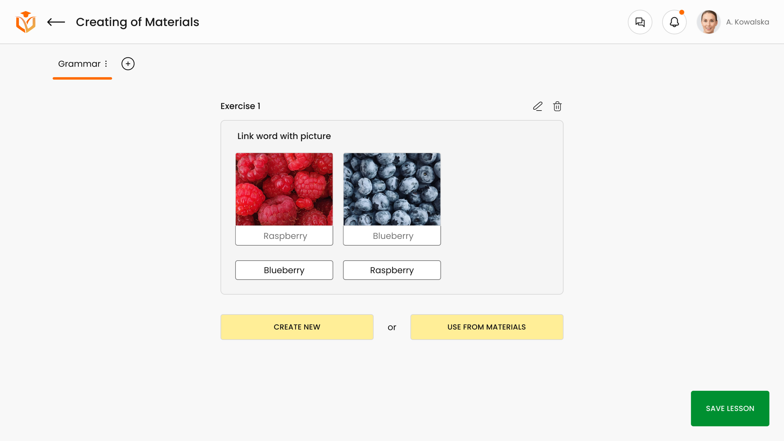
Task: Select the blueberry picture
Action: (x=392, y=189)
